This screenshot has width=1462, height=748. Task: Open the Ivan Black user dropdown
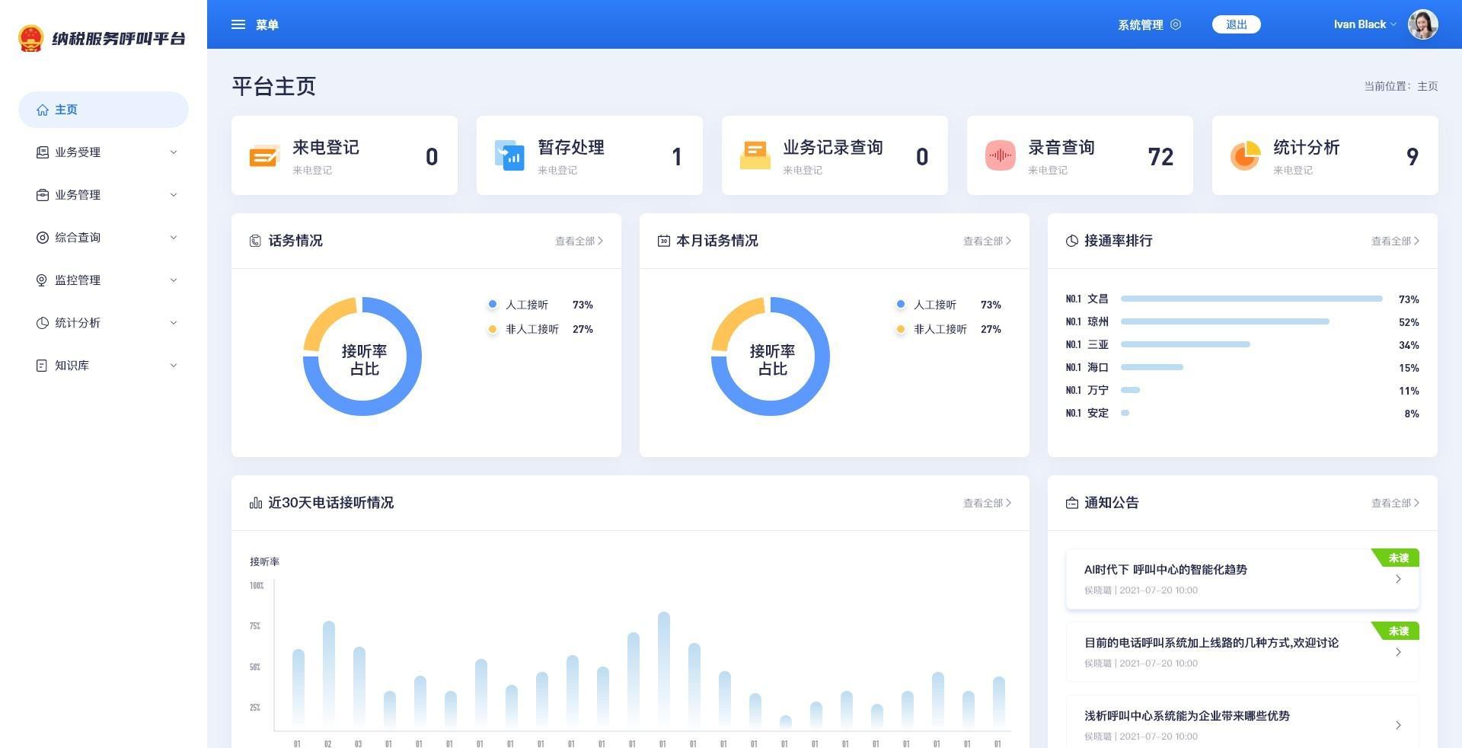1365,24
